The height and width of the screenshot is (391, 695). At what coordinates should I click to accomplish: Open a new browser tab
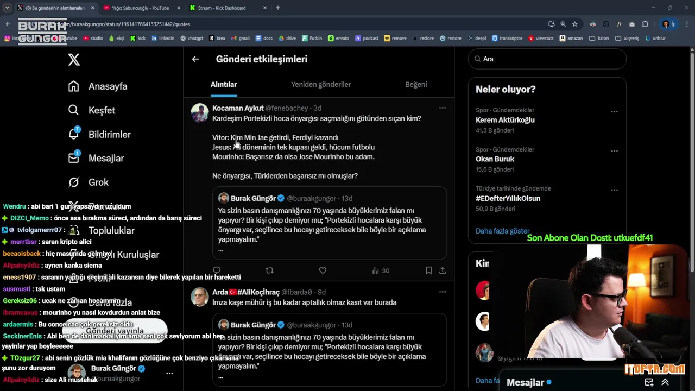tap(278, 8)
